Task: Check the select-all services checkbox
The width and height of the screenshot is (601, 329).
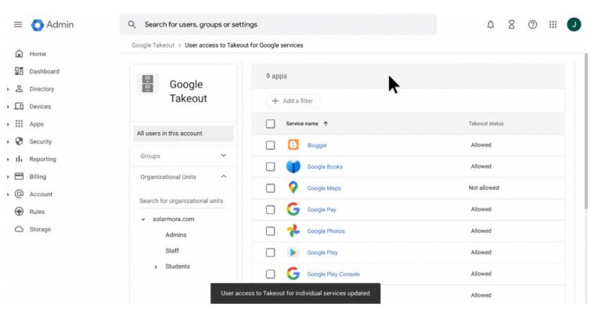Action: pyautogui.click(x=270, y=124)
